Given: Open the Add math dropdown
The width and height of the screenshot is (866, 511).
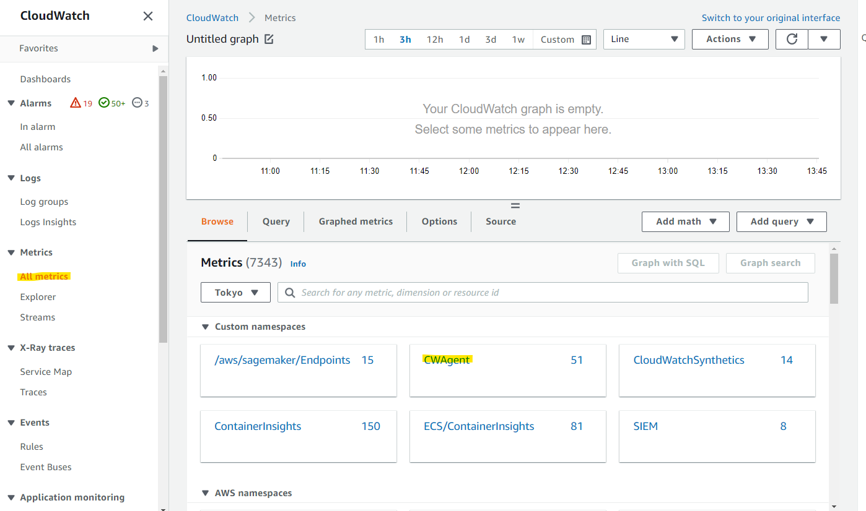Looking at the screenshot, I should [685, 221].
